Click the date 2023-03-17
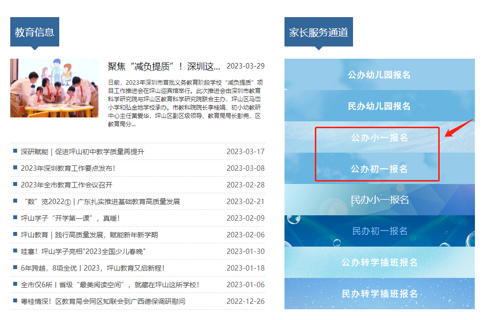This screenshot has height=320, width=496. click(x=245, y=152)
